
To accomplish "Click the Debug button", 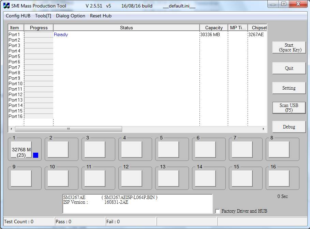I will (289, 127).
